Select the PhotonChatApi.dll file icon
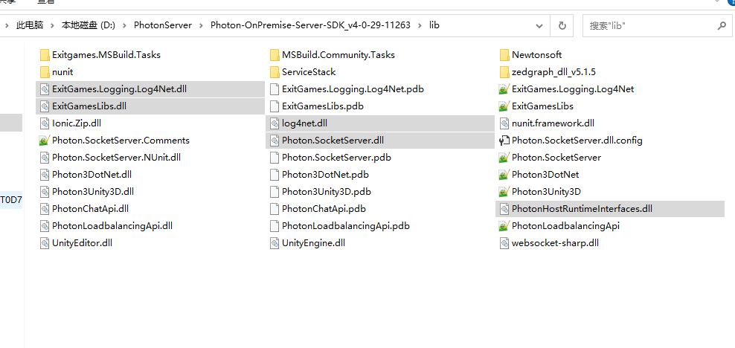735x348 pixels. [x=45, y=209]
